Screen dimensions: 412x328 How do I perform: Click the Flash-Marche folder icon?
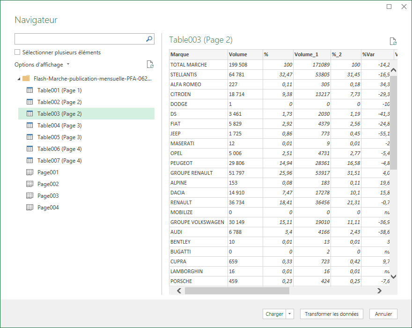[x=26, y=78]
